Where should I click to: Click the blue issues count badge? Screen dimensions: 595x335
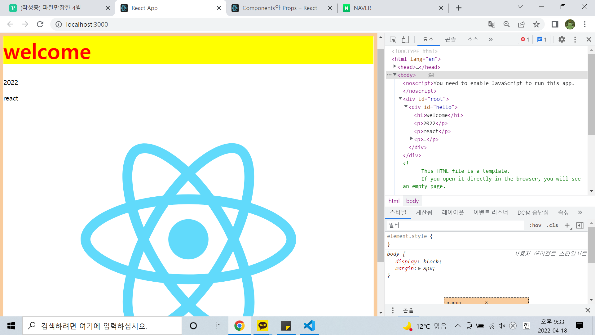542,40
